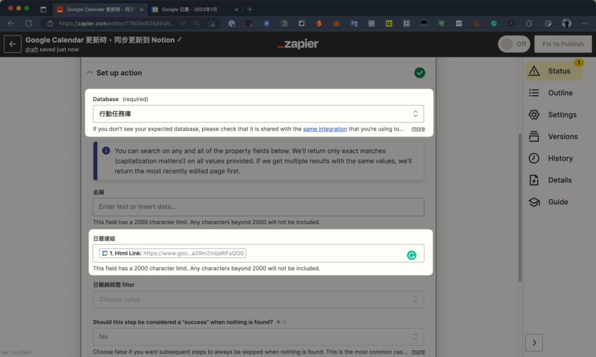Open the Database dropdown showing 行動任務庫
Image resolution: width=596 pixels, height=357 pixels.
coord(258,114)
